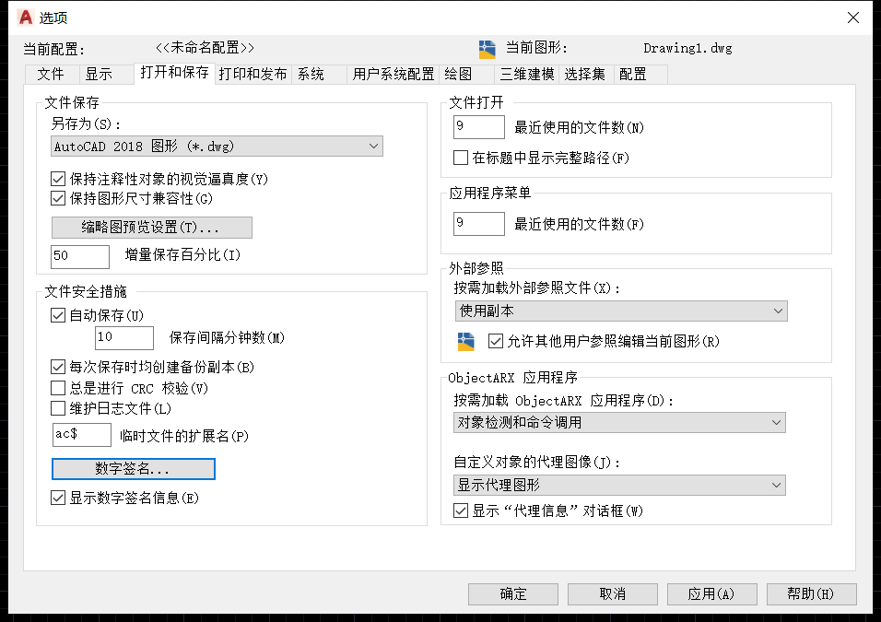Click the AutoCAD logo in the title bar
Screen dimensions: 881x622
(26, 17)
